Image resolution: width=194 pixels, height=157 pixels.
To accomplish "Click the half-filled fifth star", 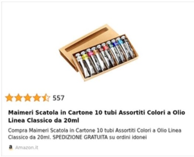I will tap(46, 98).
